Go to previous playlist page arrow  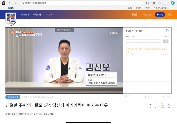(x=130, y=96)
